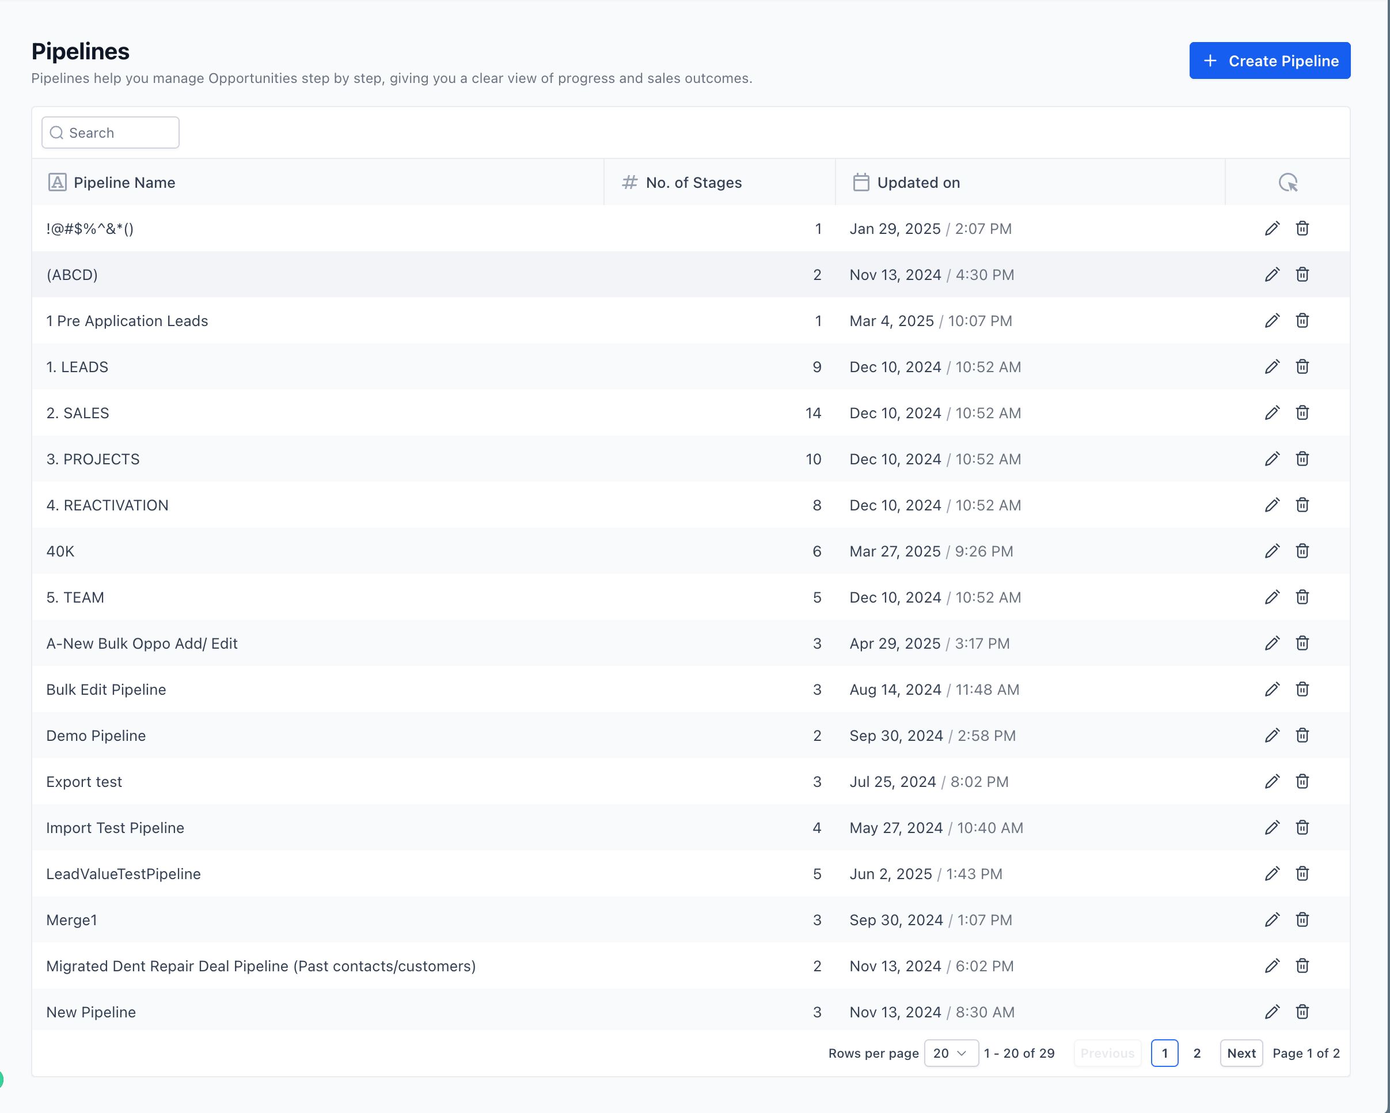Edit the 40K pipeline
This screenshot has height=1113, width=1390.
pos(1272,551)
